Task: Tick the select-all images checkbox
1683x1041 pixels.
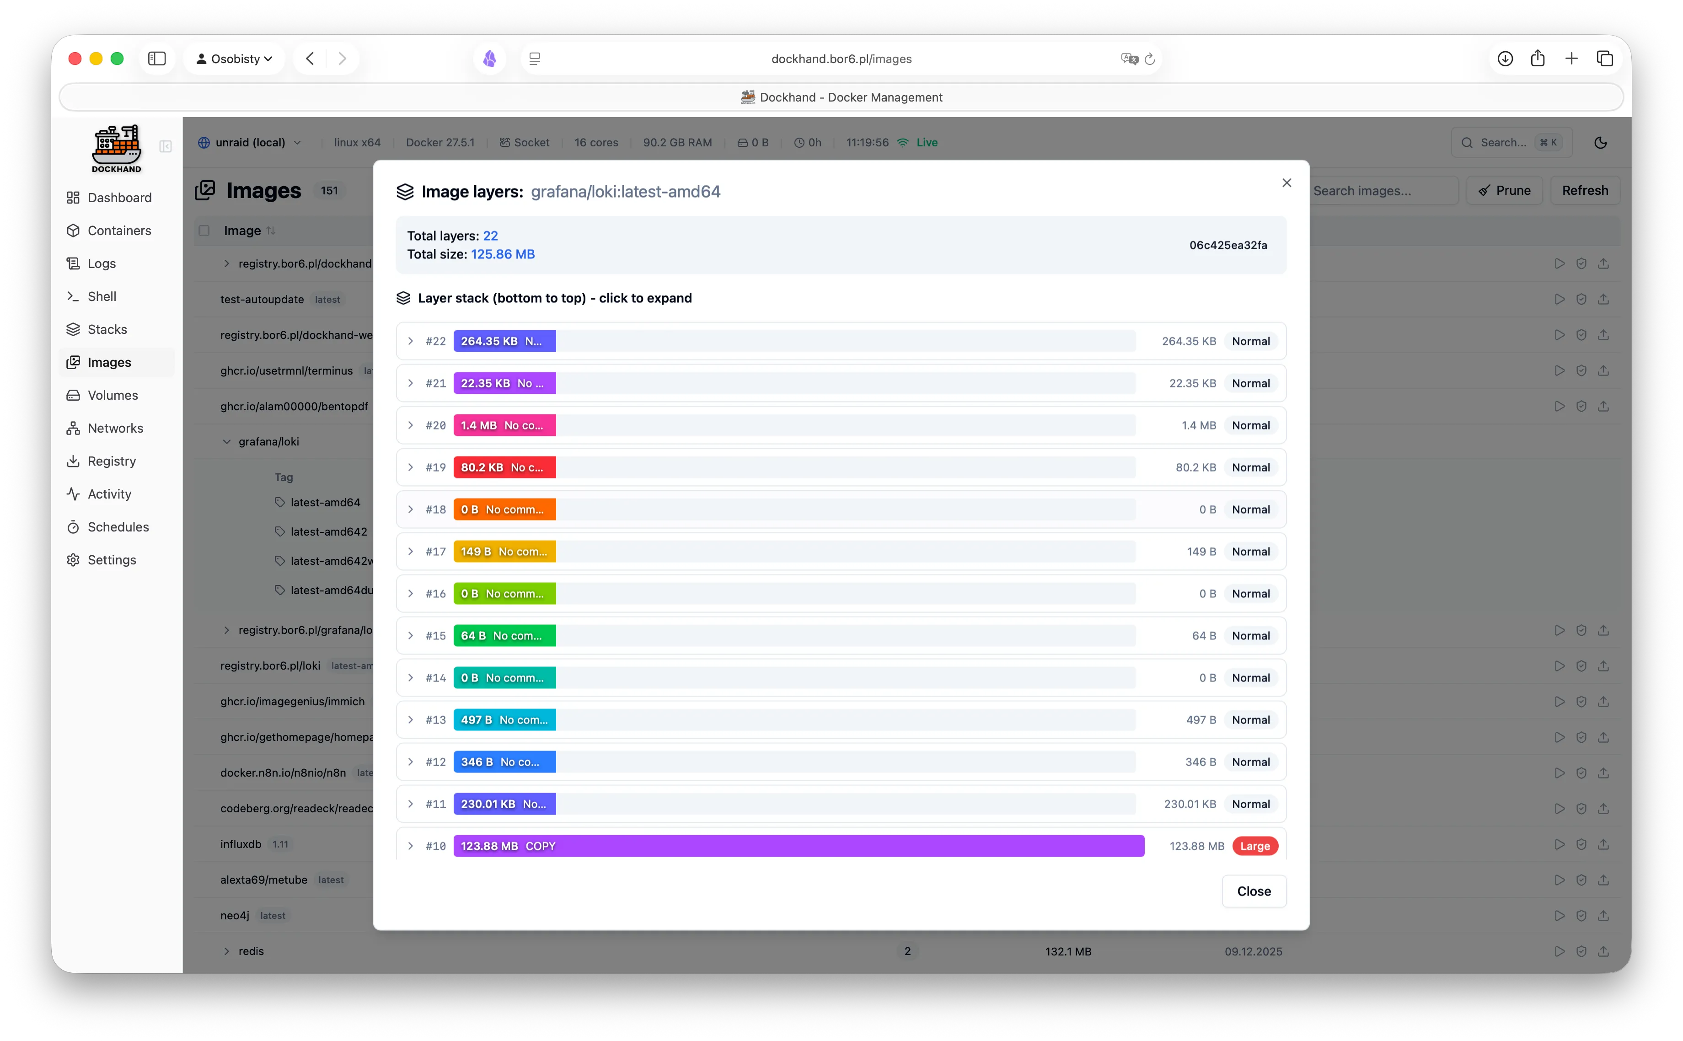Action: click(x=204, y=231)
